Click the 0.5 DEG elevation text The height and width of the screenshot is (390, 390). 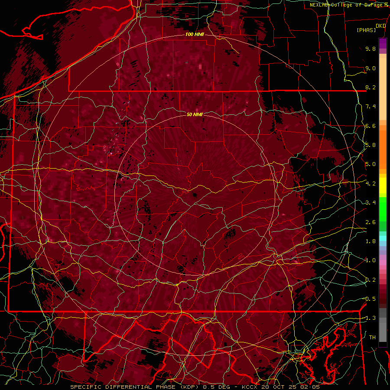(216, 387)
